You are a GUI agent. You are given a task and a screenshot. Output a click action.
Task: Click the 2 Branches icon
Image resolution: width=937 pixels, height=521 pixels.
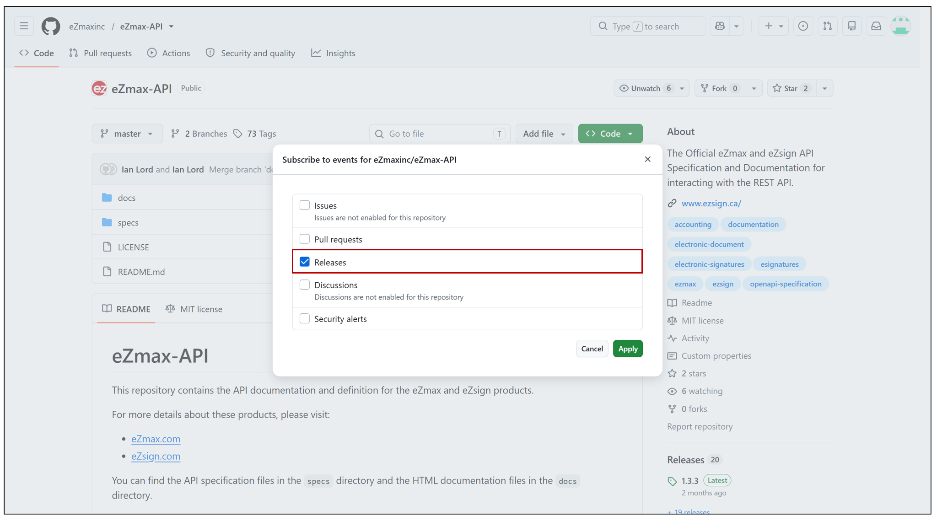[x=175, y=134]
